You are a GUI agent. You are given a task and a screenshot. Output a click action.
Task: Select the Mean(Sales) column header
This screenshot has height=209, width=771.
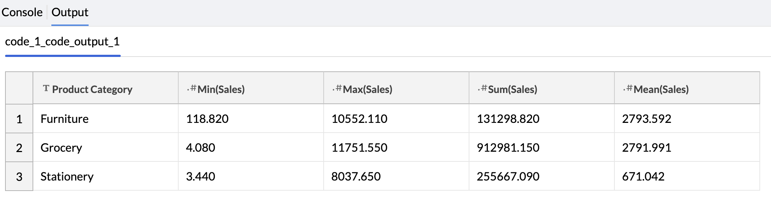coord(661,89)
